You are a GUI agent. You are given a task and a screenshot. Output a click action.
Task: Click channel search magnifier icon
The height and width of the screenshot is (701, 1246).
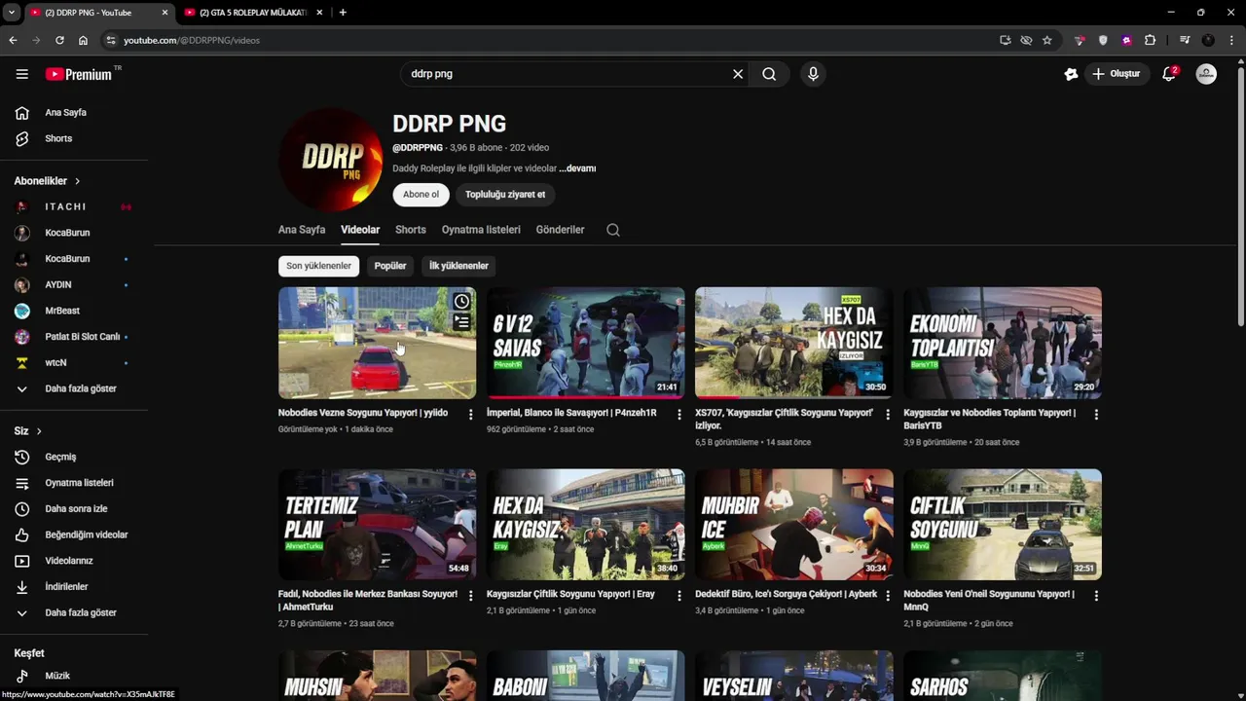(x=613, y=230)
